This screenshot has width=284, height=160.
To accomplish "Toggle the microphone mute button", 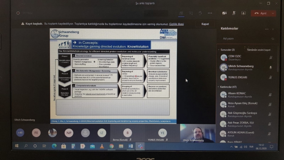I will [x=234, y=13].
